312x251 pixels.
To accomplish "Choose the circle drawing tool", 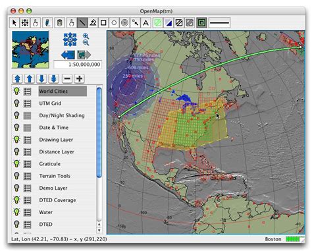I will [114, 22].
